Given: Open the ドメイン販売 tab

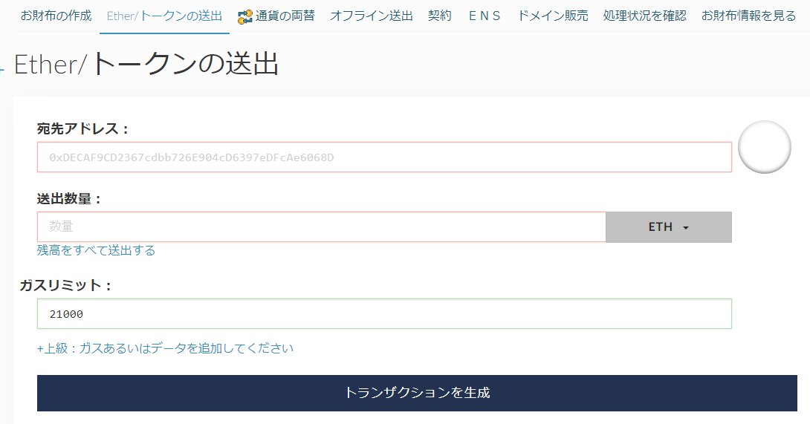Looking at the screenshot, I should point(552,16).
